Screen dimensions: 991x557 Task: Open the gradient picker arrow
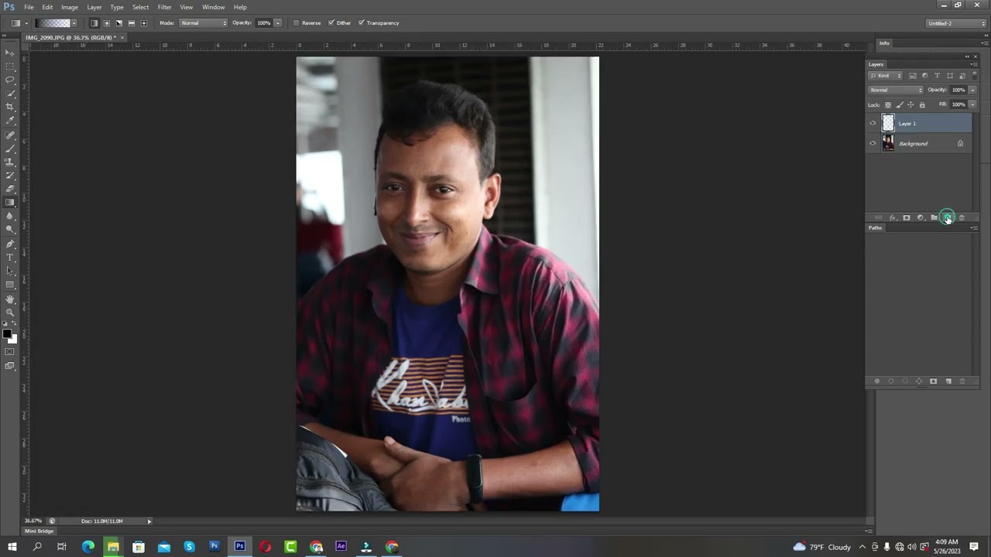coord(74,23)
